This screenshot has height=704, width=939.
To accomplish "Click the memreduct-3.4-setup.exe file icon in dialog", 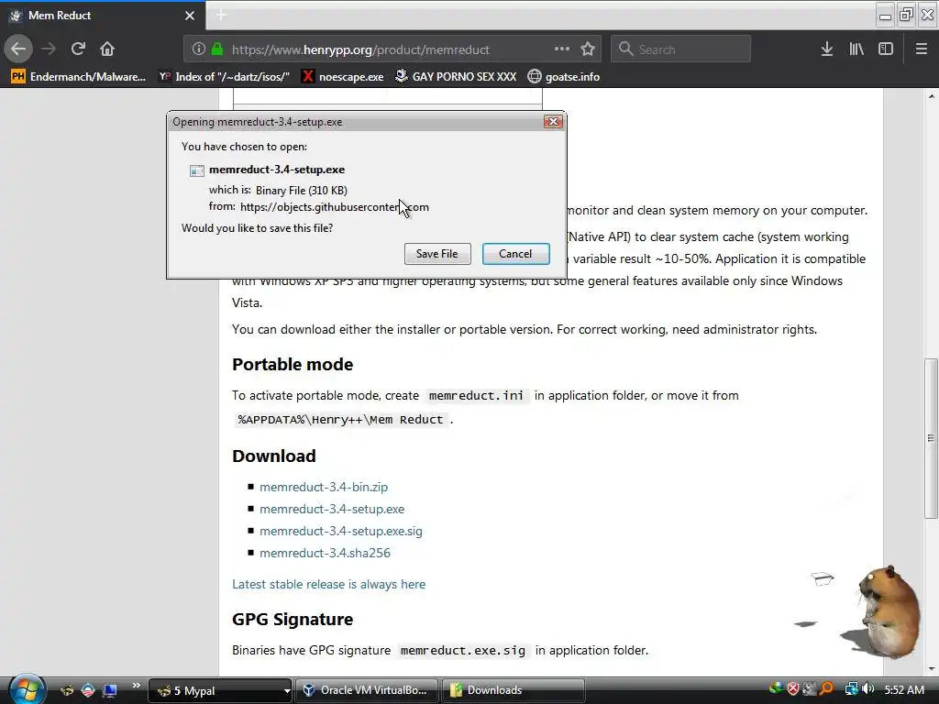I will [196, 170].
